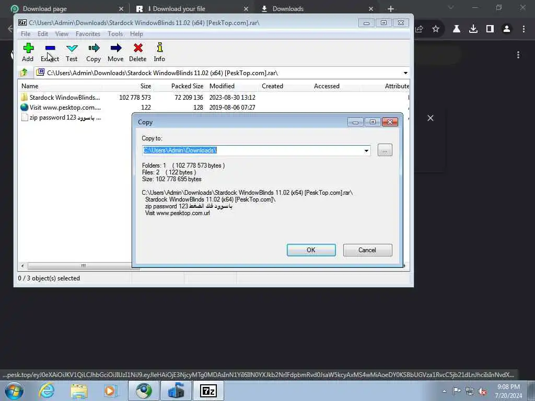Switch to the Chrome taskbar icon
The image size is (535, 401).
point(144,391)
